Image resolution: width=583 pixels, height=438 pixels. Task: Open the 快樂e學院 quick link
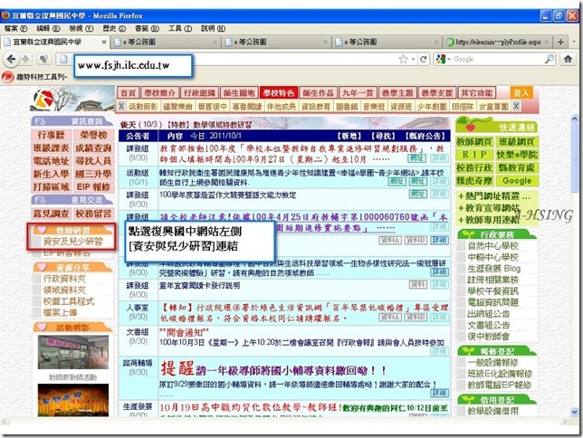517,155
